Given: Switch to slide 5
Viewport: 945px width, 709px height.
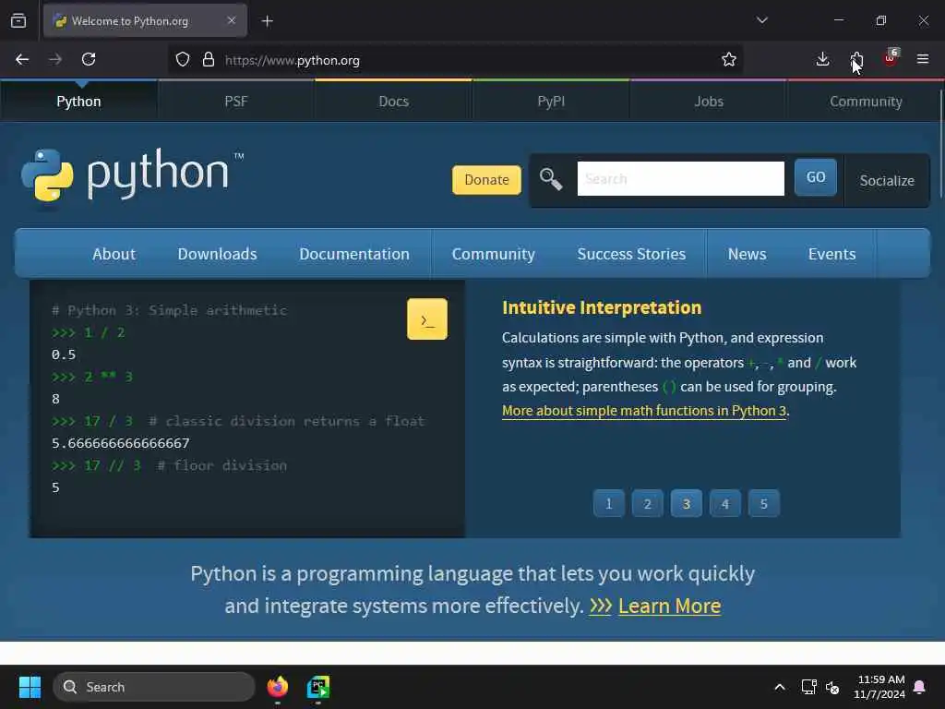Looking at the screenshot, I should click(763, 503).
